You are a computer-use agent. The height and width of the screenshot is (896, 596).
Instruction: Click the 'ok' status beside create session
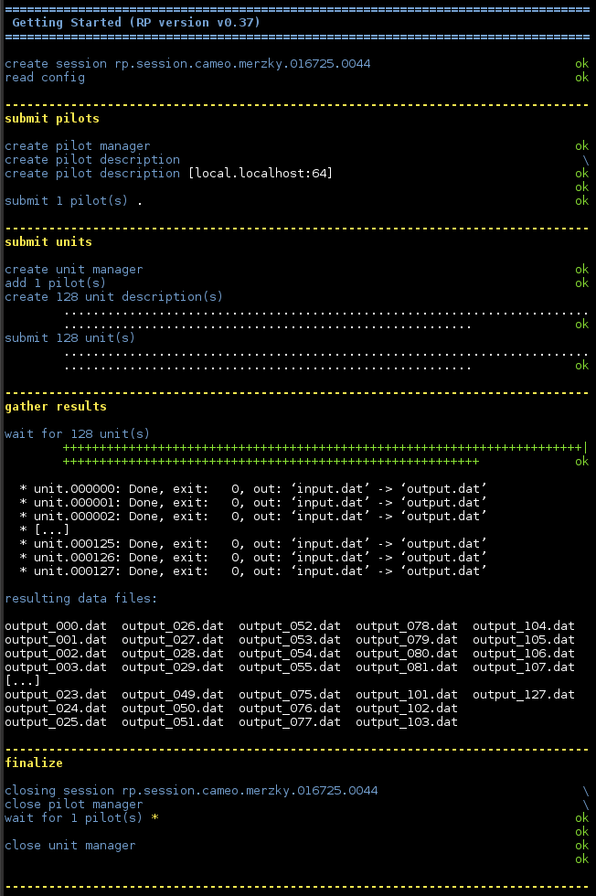point(581,63)
